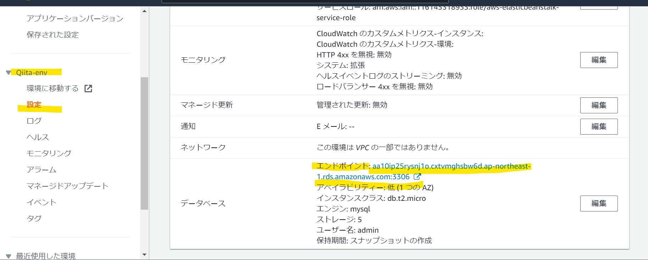
Task: Open the RDS endpoint aa10ip25rysnj1o link
Action: coord(424,171)
